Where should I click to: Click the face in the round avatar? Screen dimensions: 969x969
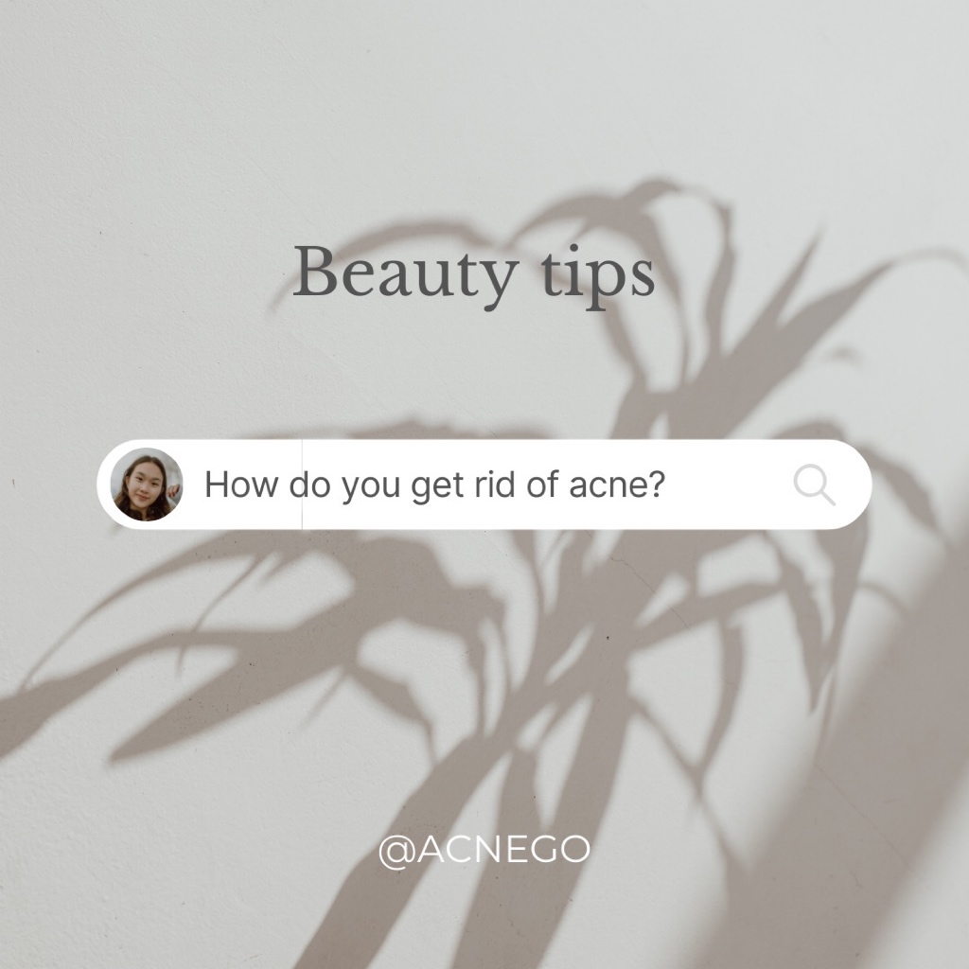click(x=144, y=482)
